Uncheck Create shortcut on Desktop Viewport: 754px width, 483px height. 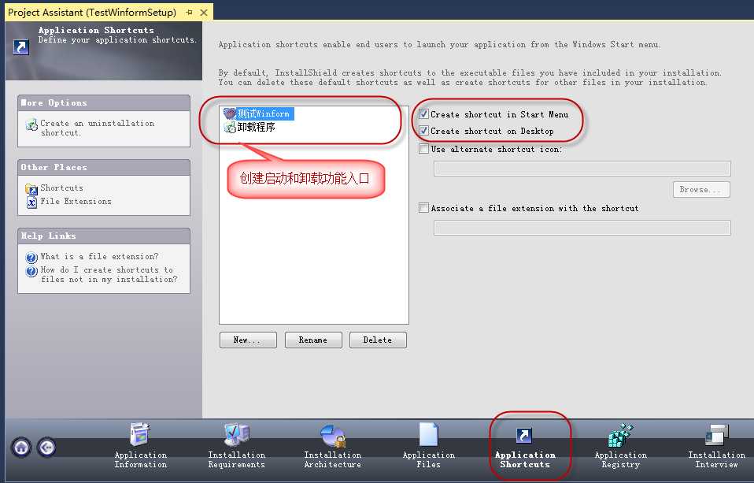[x=423, y=131]
